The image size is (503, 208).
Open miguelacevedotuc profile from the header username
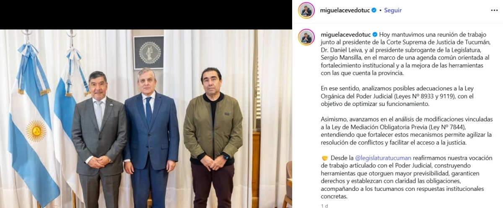point(345,10)
